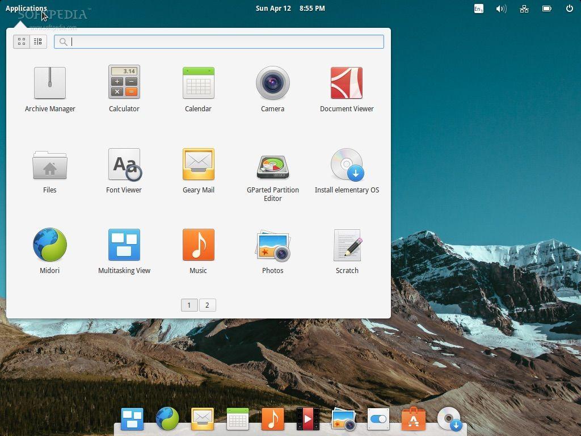Screen dimensions: 581x436
Task: Open Scratch text editor
Action: pos(347,245)
